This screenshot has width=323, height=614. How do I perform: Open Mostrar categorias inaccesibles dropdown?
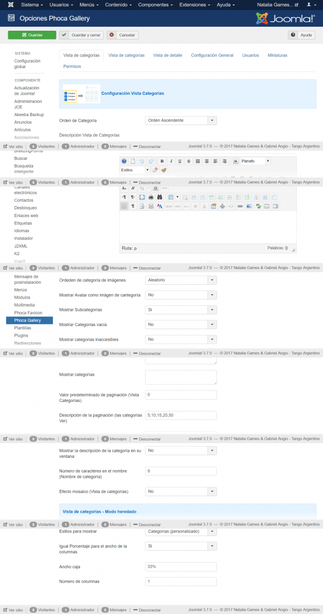181,339
